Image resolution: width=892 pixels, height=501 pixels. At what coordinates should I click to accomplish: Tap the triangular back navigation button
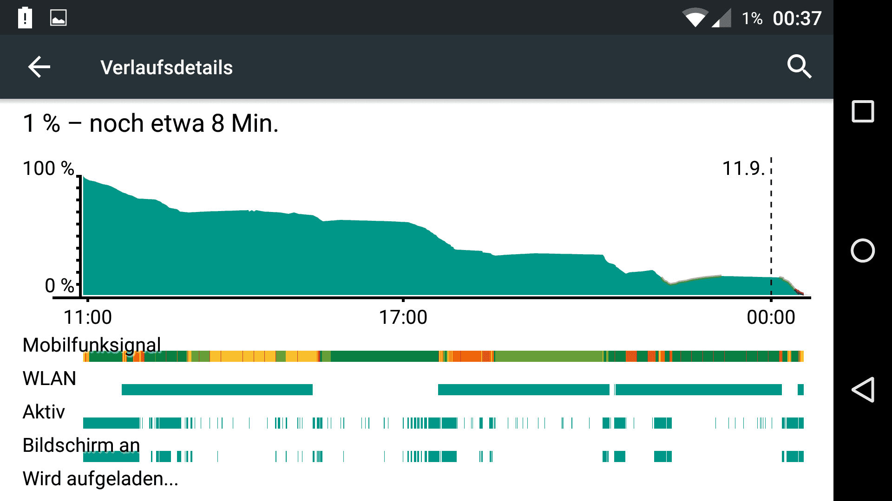point(863,390)
